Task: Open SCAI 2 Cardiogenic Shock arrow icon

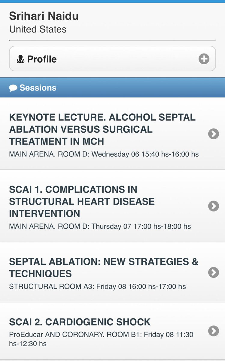Action: click(x=214, y=331)
